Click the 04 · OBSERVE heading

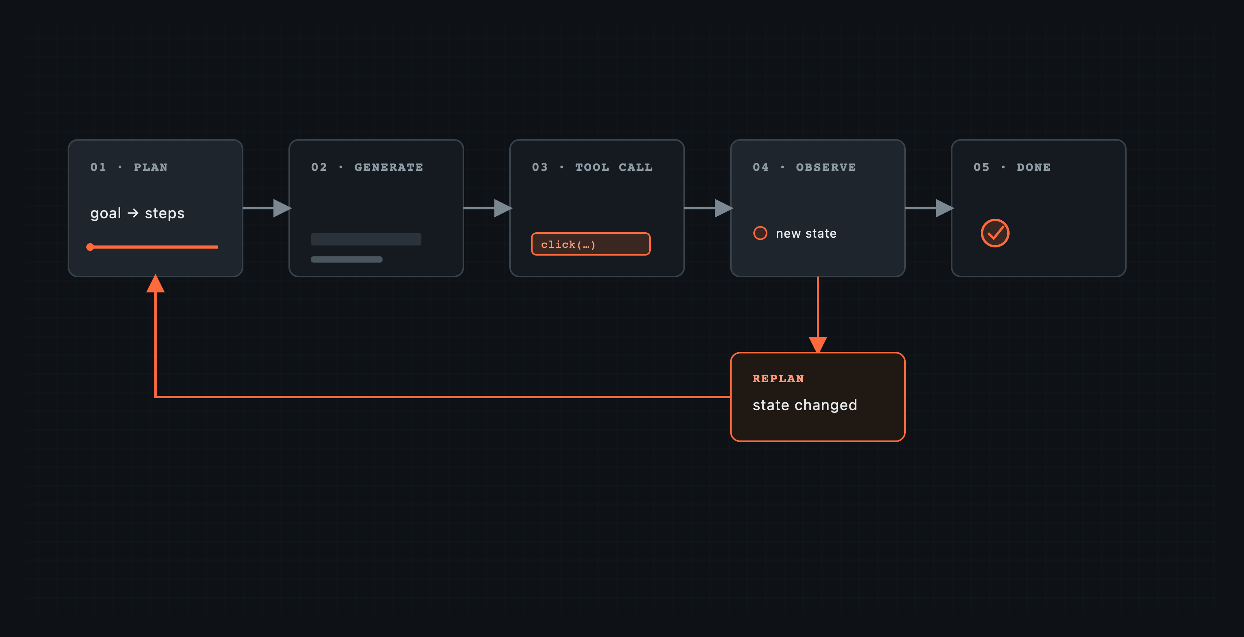[x=804, y=167]
